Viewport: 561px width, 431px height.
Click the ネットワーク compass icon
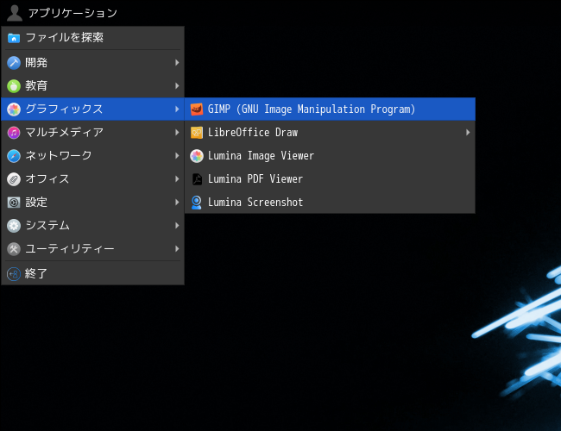[x=14, y=156]
